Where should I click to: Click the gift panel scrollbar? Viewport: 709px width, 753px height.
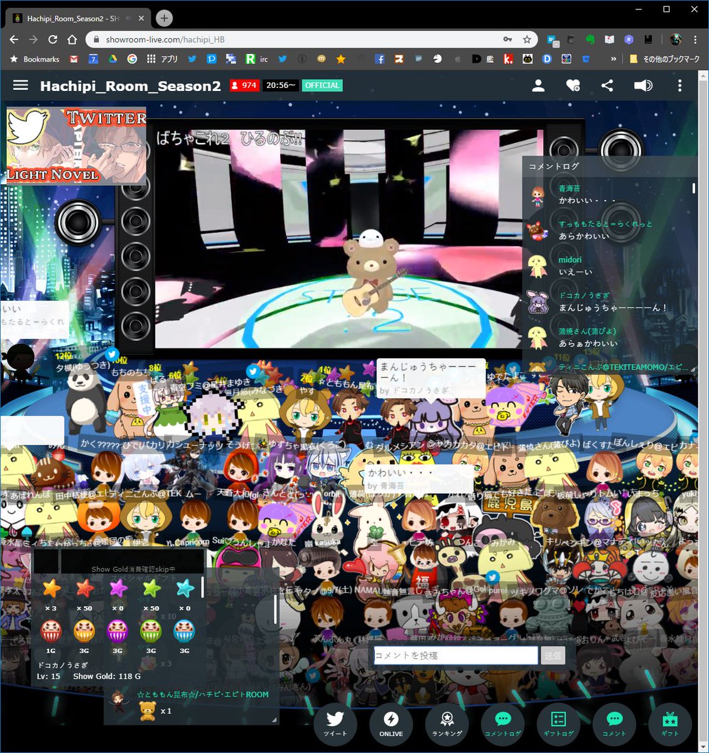(x=202, y=588)
